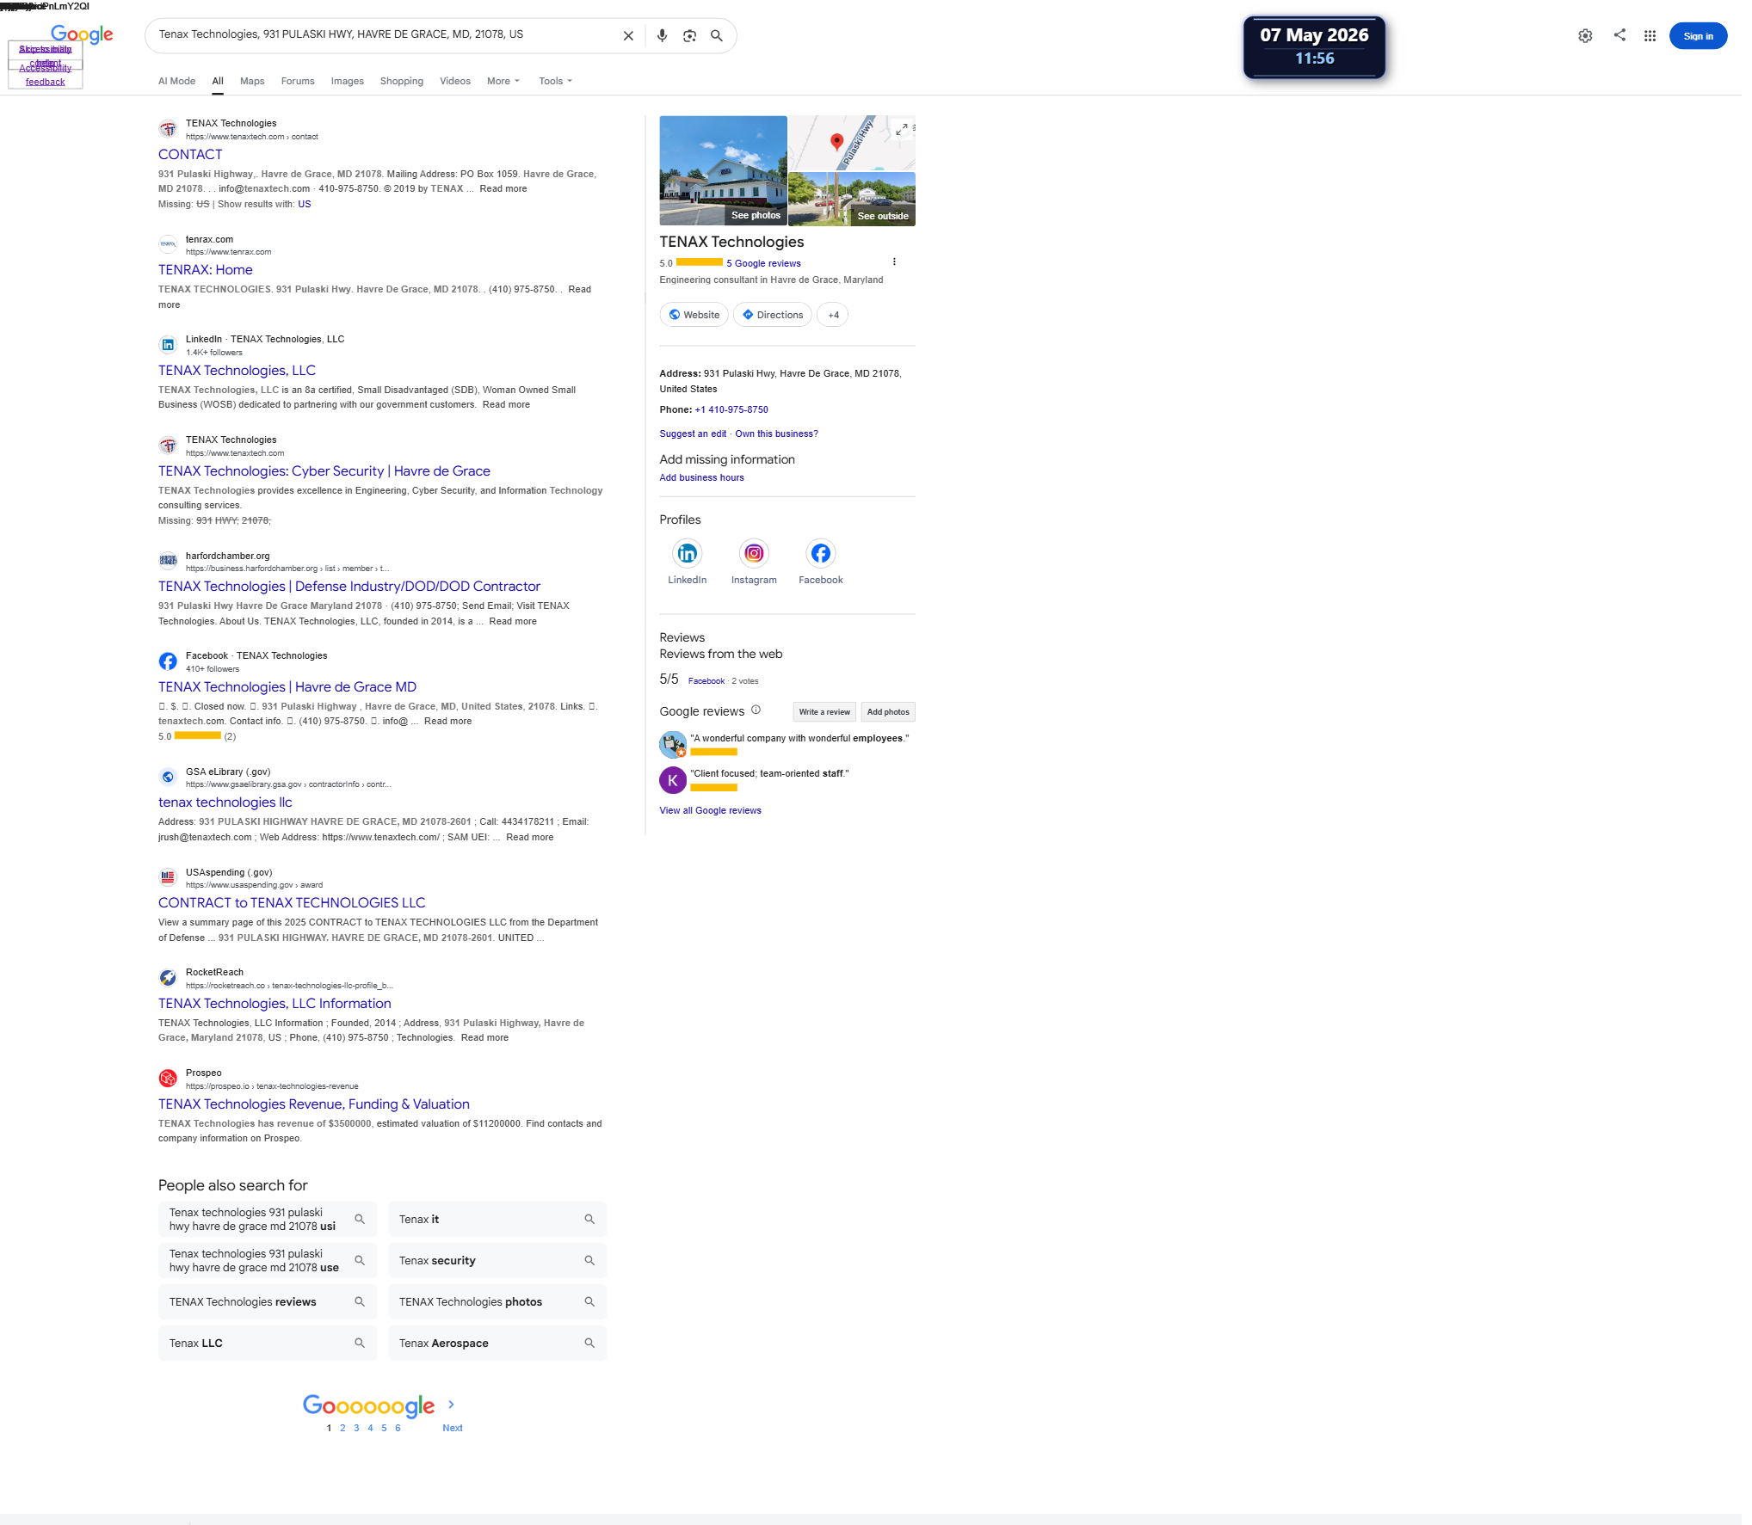Search suggestion 'Tenax Aerospace'
This screenshot has height=1525, width=1752.
pos(497,1344)
